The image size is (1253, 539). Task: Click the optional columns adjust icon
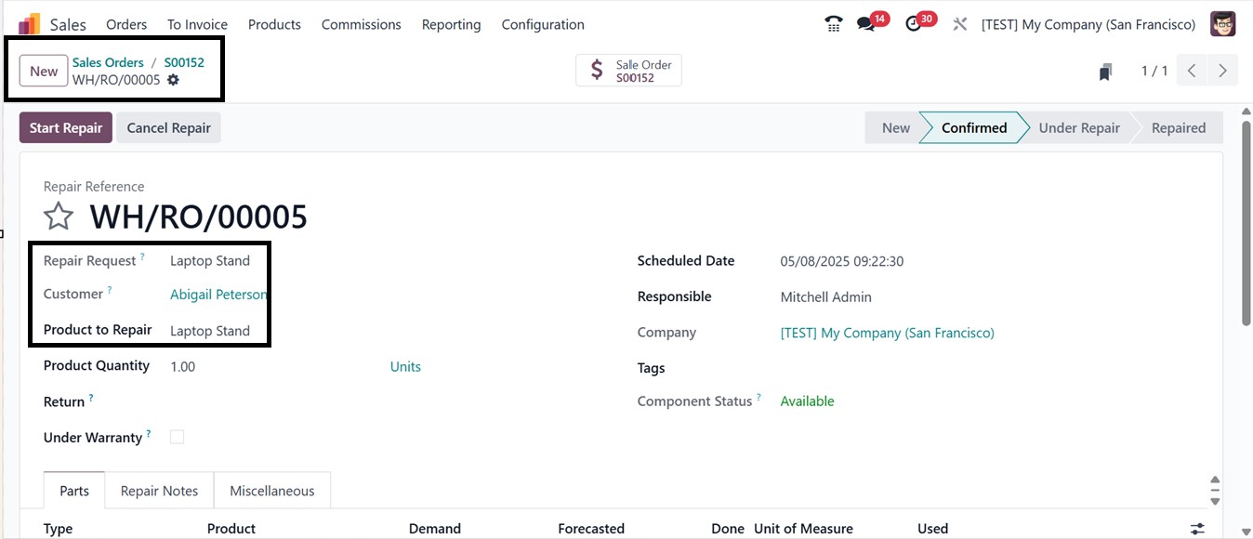(1197, 529)
